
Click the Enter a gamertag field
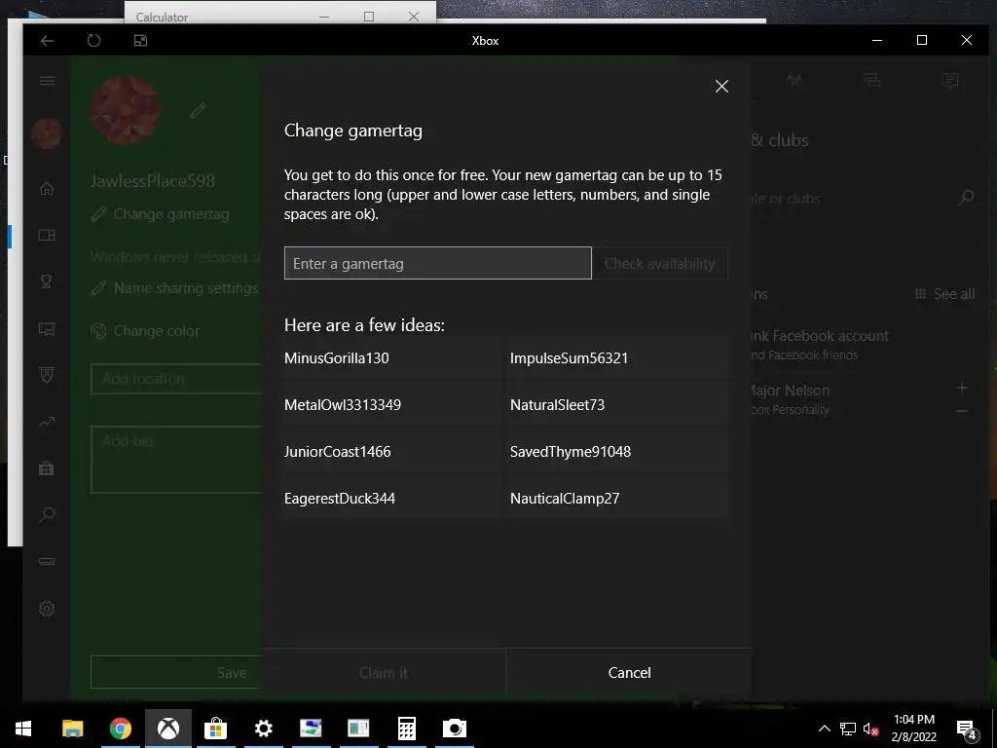point(437,263)
